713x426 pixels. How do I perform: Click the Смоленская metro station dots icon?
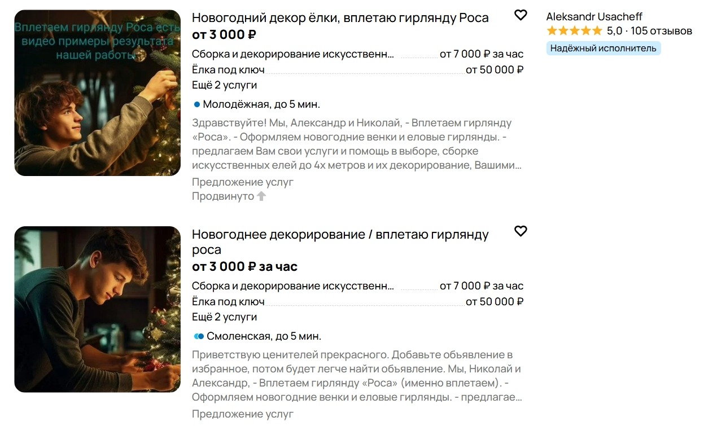click(x=199, y=336)
